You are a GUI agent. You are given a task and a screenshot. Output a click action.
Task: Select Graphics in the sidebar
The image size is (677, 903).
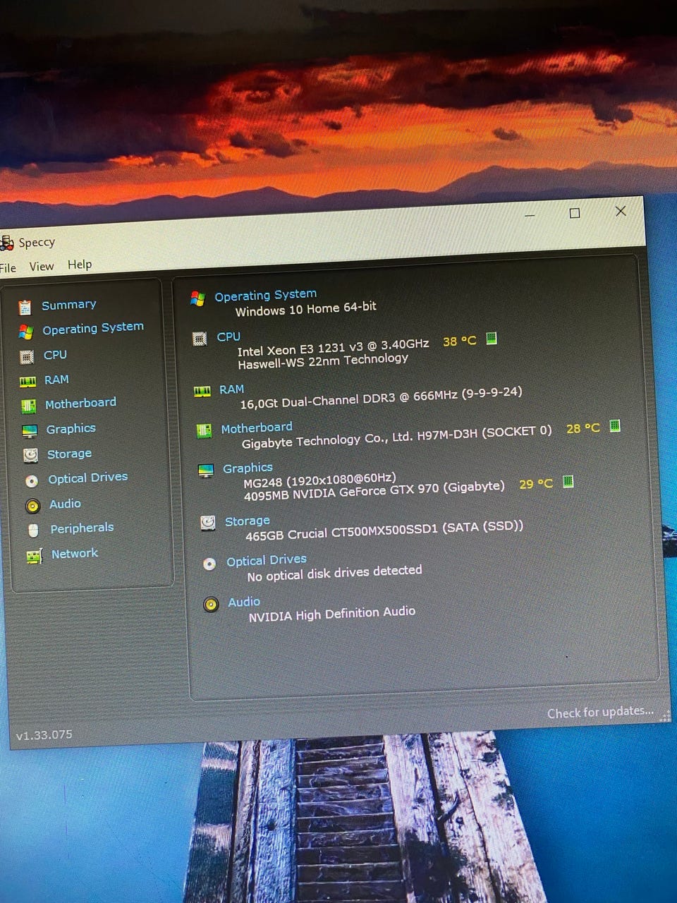[71, 429]
